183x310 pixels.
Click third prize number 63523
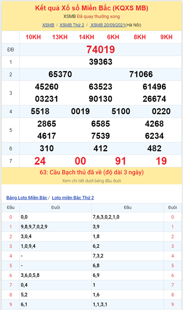point(101,87)
